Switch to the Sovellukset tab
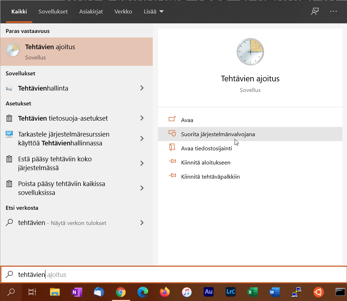The height and width of the screenshot is (301, 347). coord(53,12)
